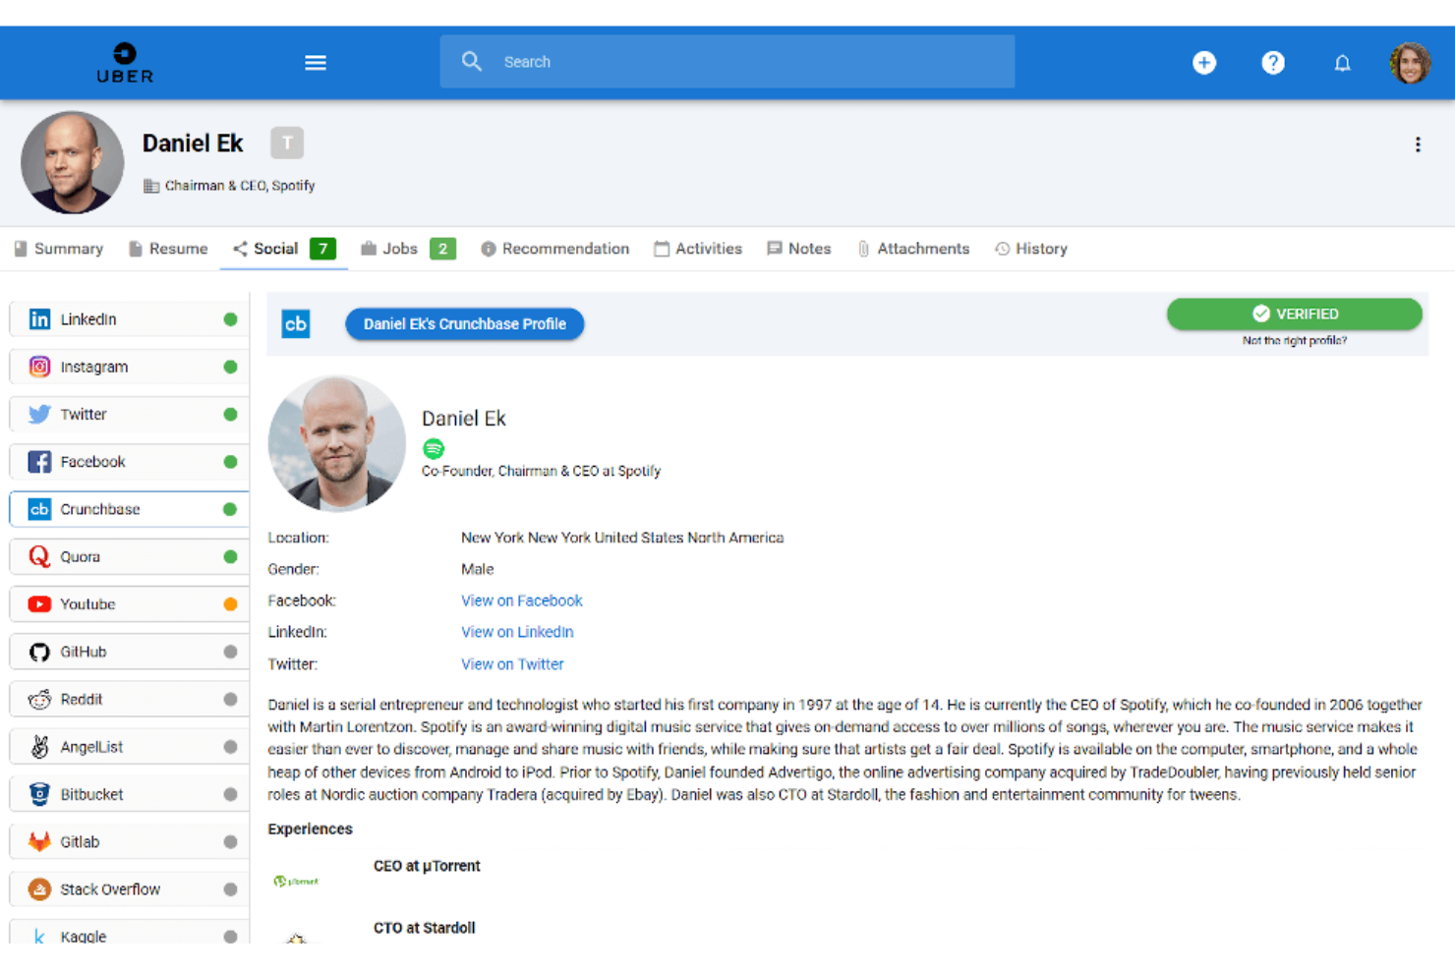Screen dimensions: 1455x970
Task: Open the Attachments tab
Action: coord(913,249)
